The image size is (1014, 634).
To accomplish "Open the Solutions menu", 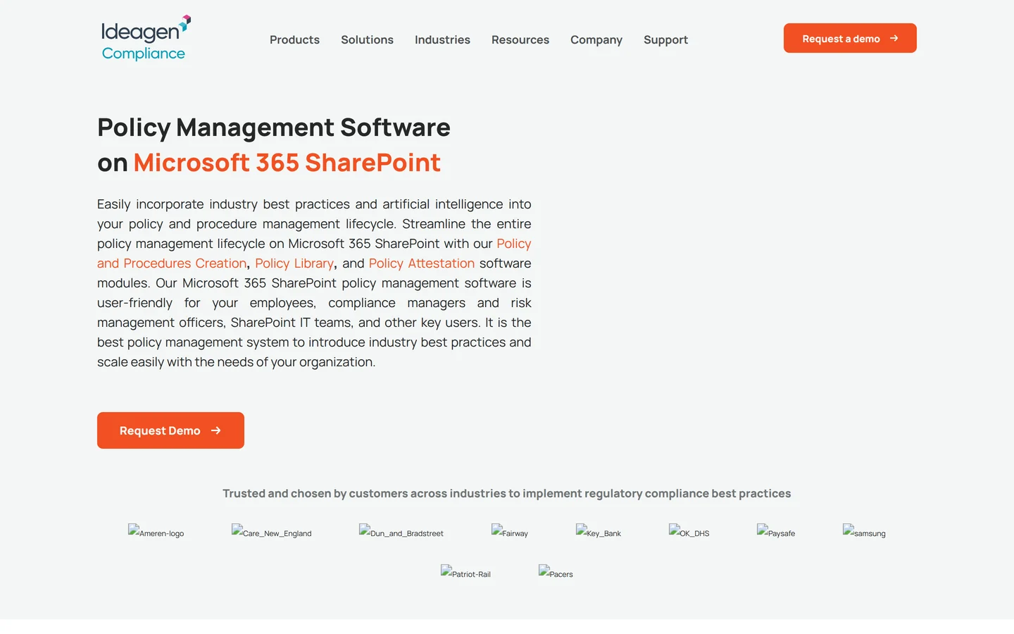I will [367, 39].
